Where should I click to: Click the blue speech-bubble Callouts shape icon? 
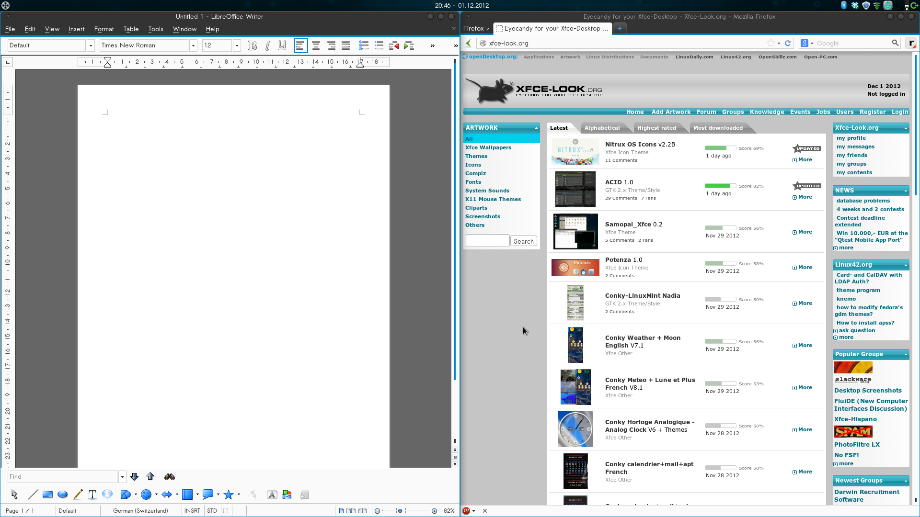pos(208,495)
